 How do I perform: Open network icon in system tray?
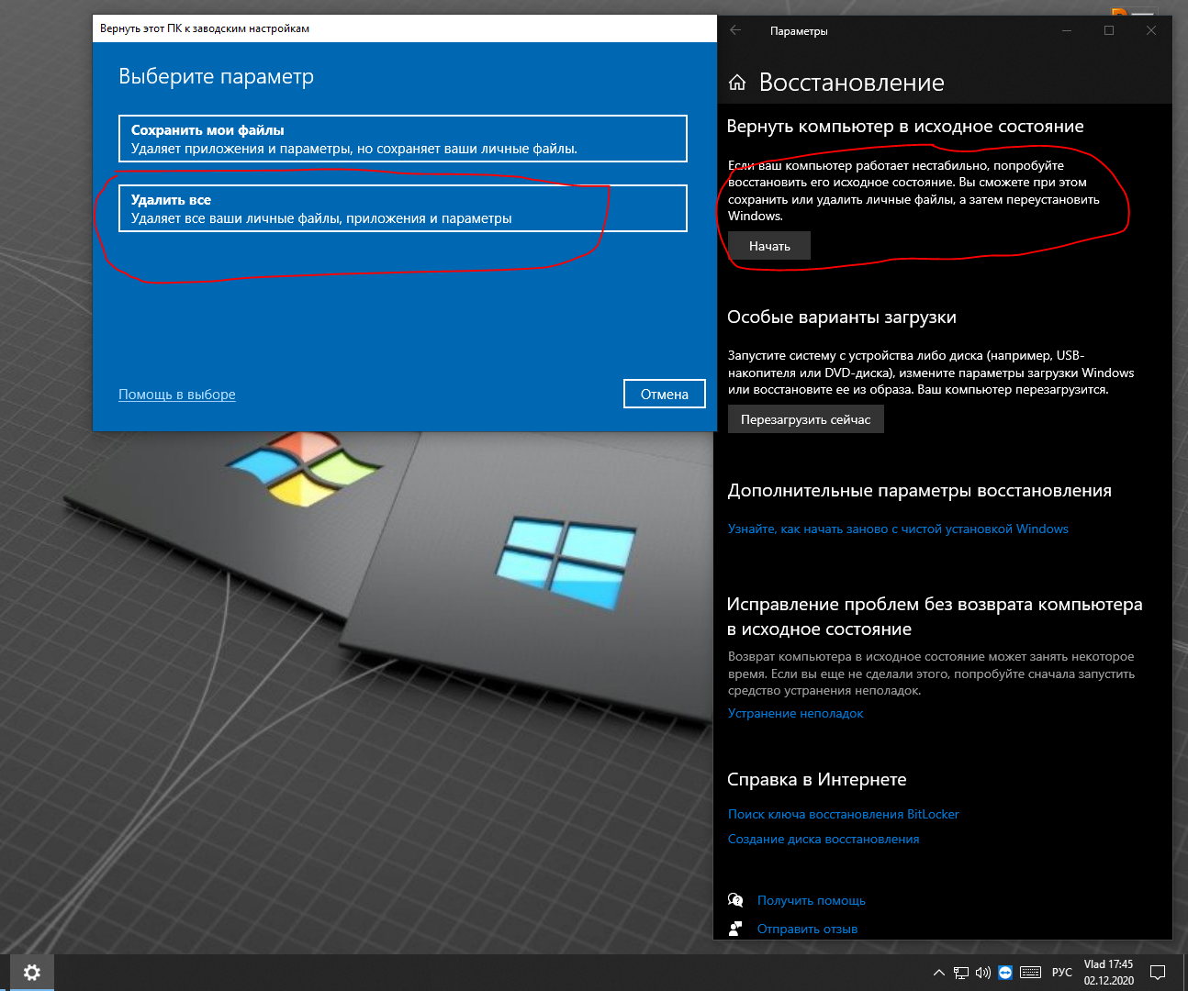pos(961,973)
